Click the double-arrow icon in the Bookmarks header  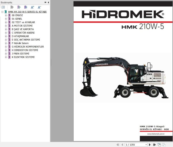coord(45,2)
